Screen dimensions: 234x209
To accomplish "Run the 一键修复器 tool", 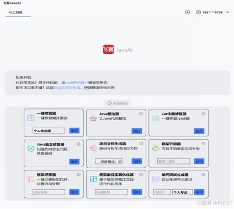I will tap(75, 130).
